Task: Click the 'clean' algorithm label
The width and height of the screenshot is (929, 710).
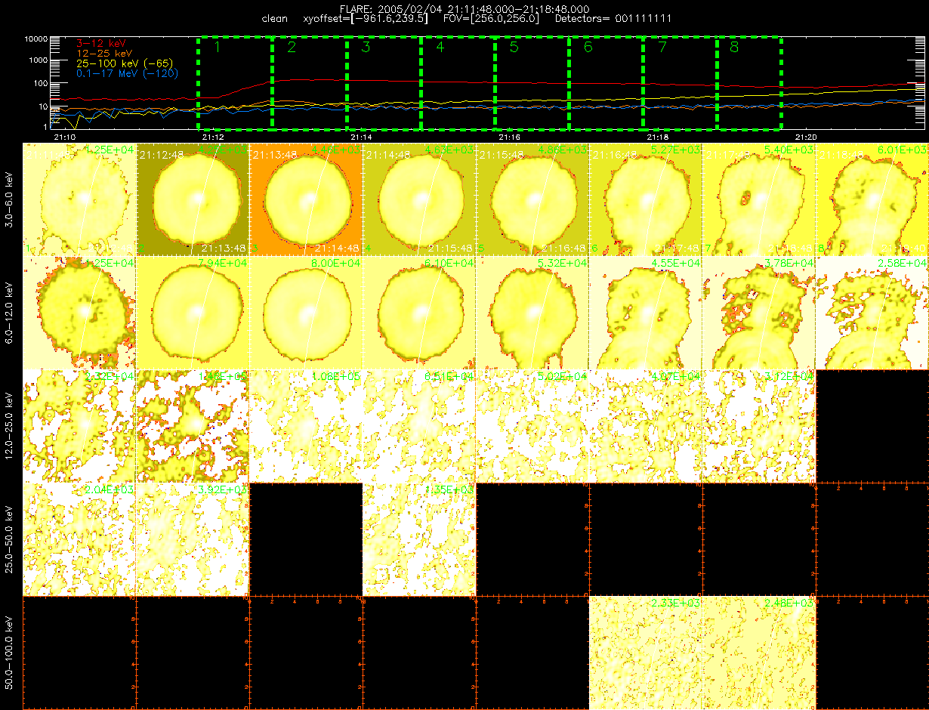Action: pyautogui.click(x=273, y=18)
